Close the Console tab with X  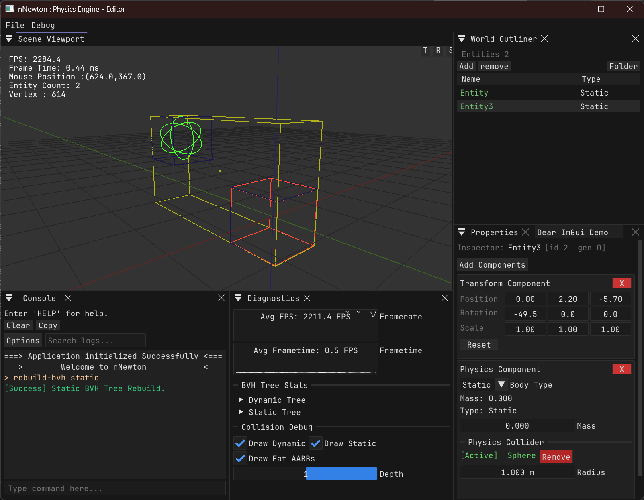[x=68, y=298]
